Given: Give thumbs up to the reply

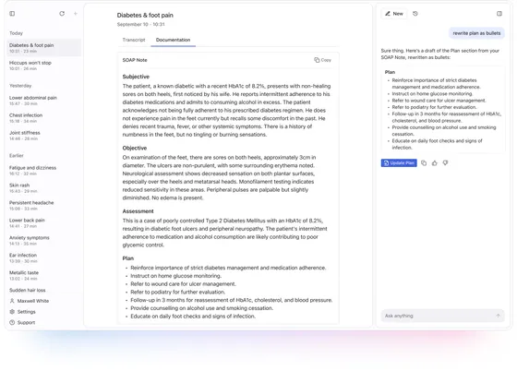Looking at the screenshot, I should pyautogui.click(x=435, y=163).
